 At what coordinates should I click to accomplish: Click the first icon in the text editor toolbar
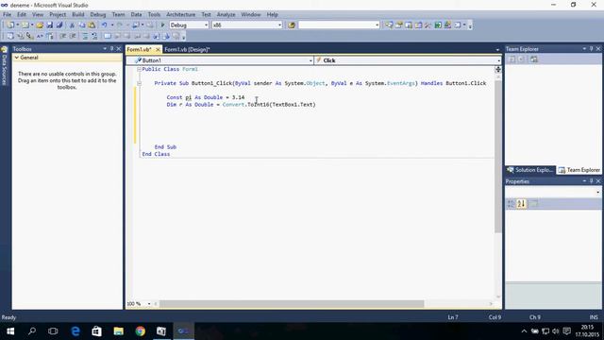[x=10, y=36]
